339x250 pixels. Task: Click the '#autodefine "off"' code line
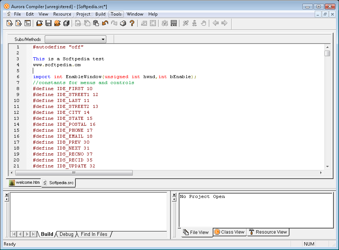pos(58,47)
